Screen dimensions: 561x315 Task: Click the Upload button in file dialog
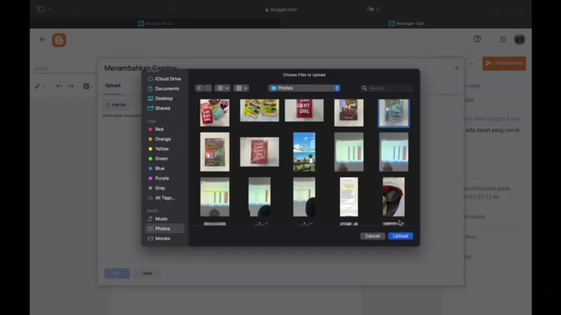click(x=400, y=236)
